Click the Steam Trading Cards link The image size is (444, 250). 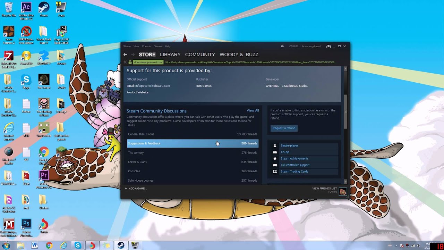click(294, 172)
